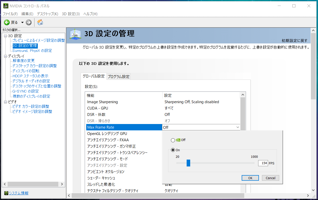Select the アンビエント オクルージョン row
Image resolution: width=318 pixels, height=200 pixels.
(x=124, y=172)
